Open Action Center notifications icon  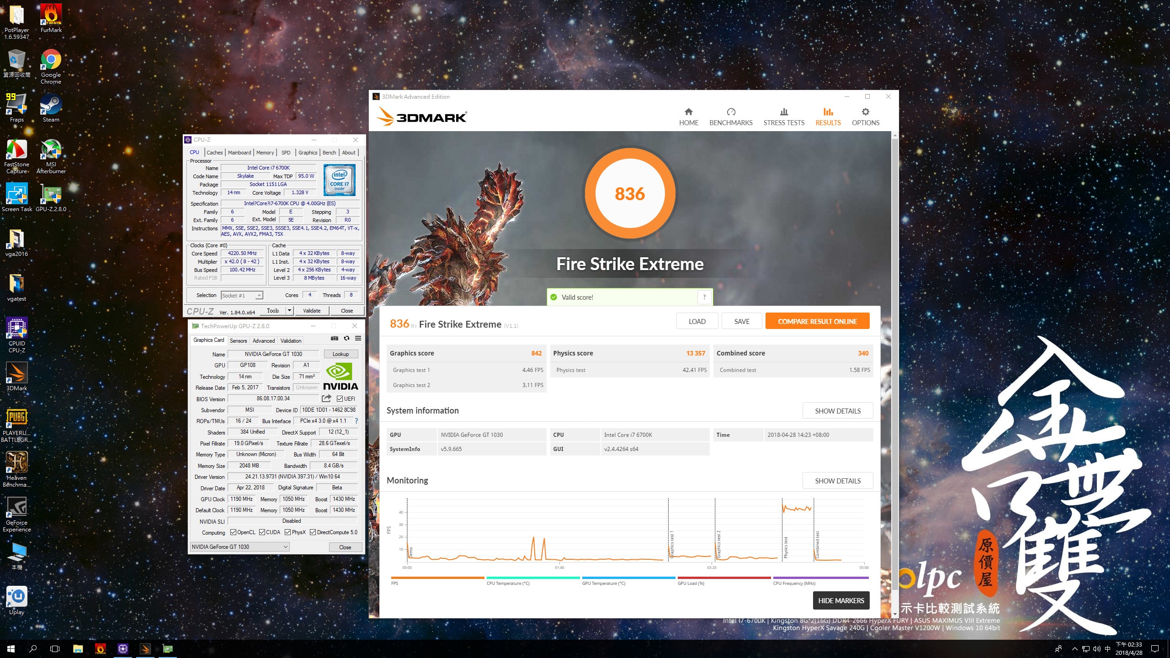coord(1154,649)
